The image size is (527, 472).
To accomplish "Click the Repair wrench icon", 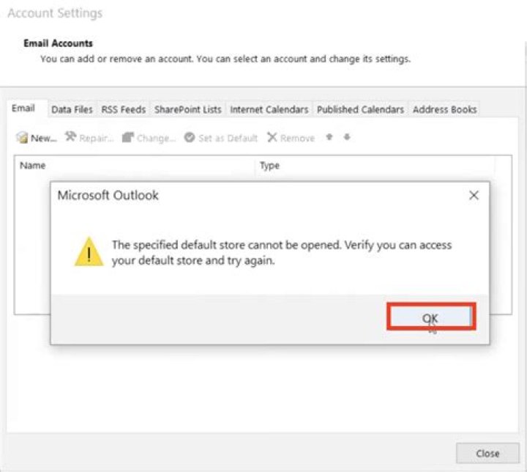I will coord(71,137).
